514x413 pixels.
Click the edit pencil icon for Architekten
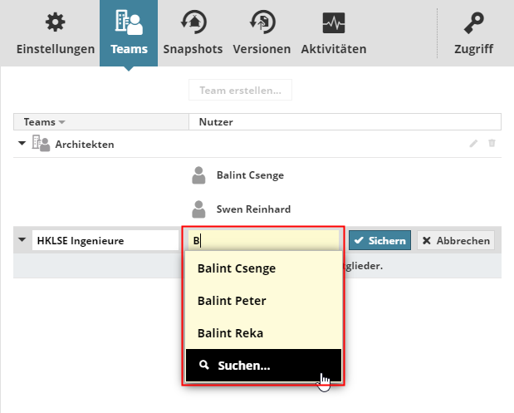[473, 144]
